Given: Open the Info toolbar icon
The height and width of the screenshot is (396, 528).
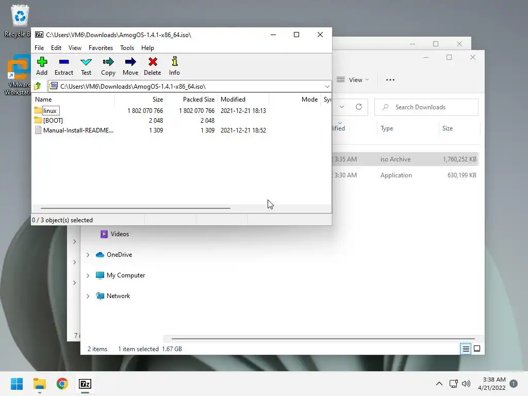Looking at the screenshot, I should click(174, 62).
